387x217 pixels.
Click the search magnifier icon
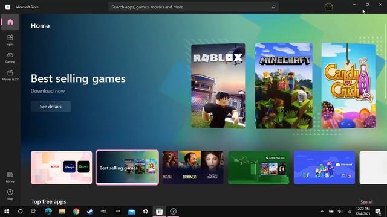click(x=273, y=7)
